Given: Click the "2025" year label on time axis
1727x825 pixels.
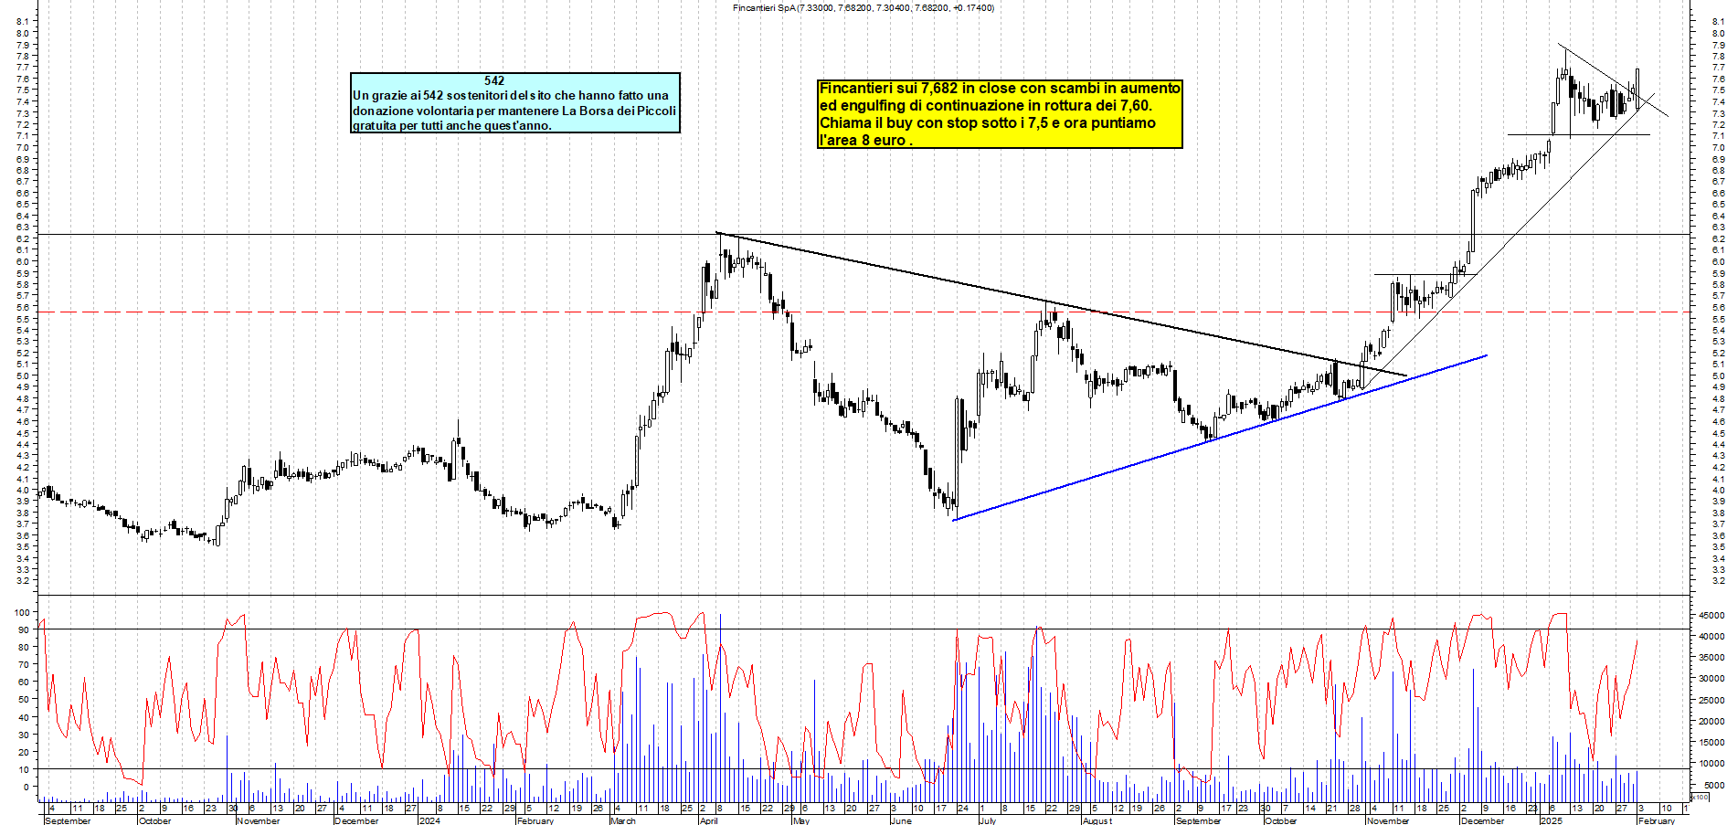Looking at the screenshot, I should [x=1551, y=820].
